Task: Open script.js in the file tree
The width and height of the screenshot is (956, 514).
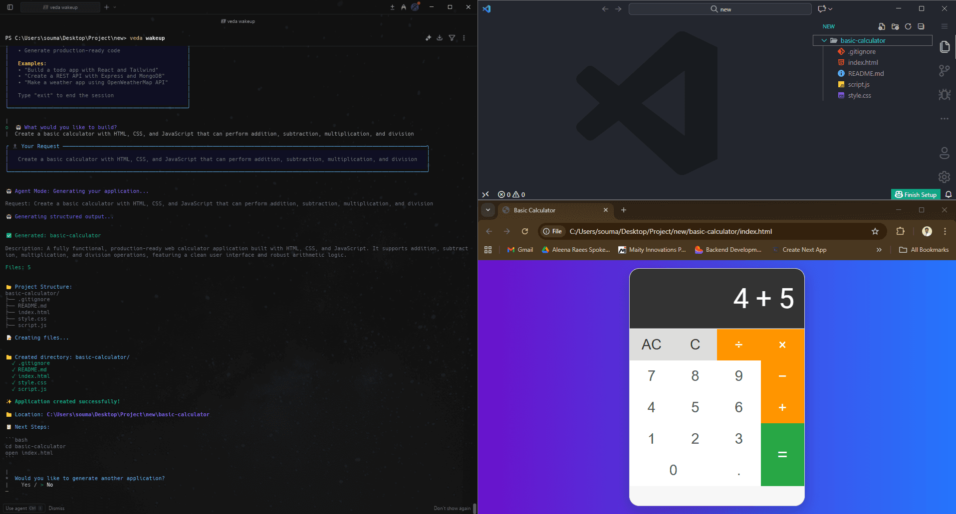Action: 858,84
